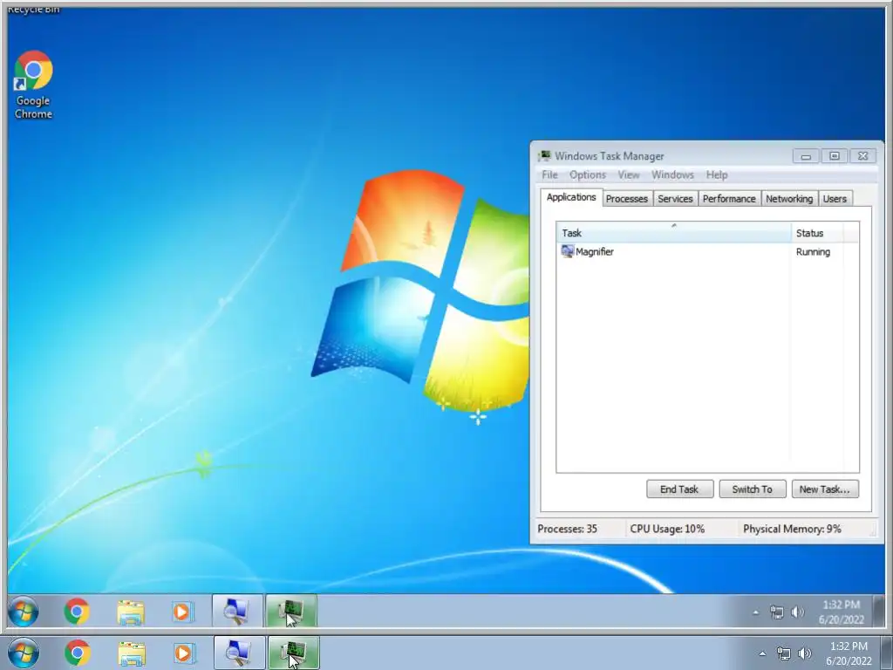Switch to Magnifier on bottom-most taskbar
Screen dimensions: 893x670
tap(239, 653)
